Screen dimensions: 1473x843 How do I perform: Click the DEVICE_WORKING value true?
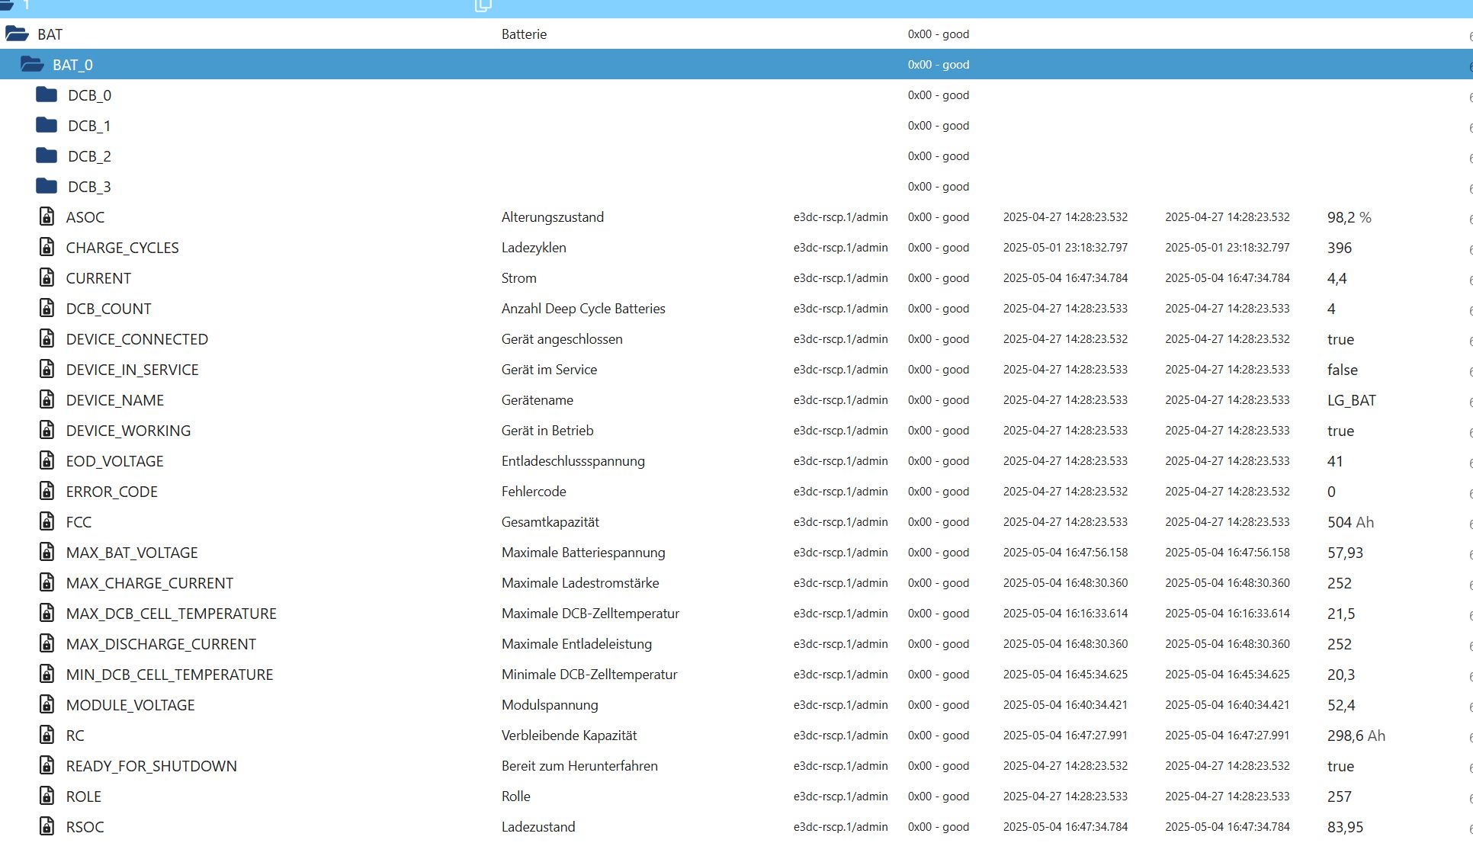pos(1340,431)
